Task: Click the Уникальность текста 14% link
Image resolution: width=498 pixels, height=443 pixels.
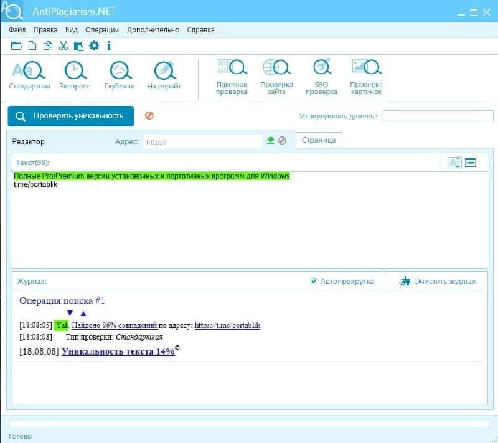Action: coord(118,351)
